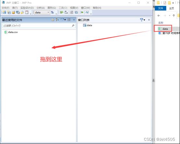The image size is (180, 144).
Task: Click the green Graph Builder toolbar icon
Action: coord(82,12)
